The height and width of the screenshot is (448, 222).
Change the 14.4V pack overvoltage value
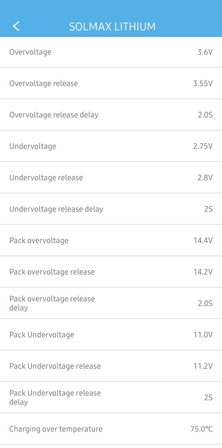pyautogui.click(x=203, y=241)
